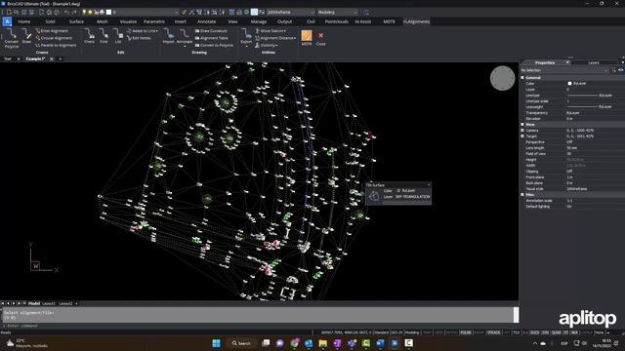Click Parallel to Alignment
This screenshot has width=625, height=351.
[x=56, y=45]
